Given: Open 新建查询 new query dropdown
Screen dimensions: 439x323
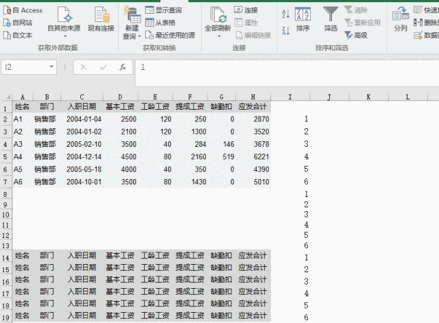Looking at the screenshot, I should [132, 23].
